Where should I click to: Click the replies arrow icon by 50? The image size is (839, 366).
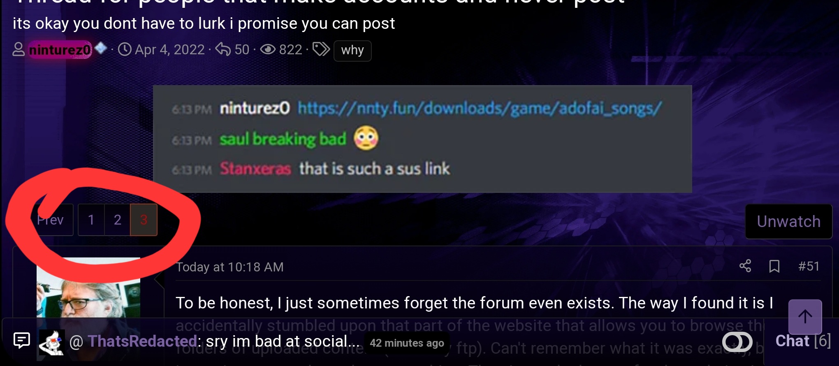pos(223,49)
